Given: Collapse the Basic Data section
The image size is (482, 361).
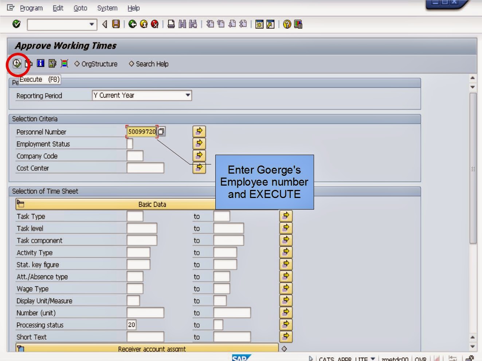Looking at the screenshot, I should coord(21,204).
